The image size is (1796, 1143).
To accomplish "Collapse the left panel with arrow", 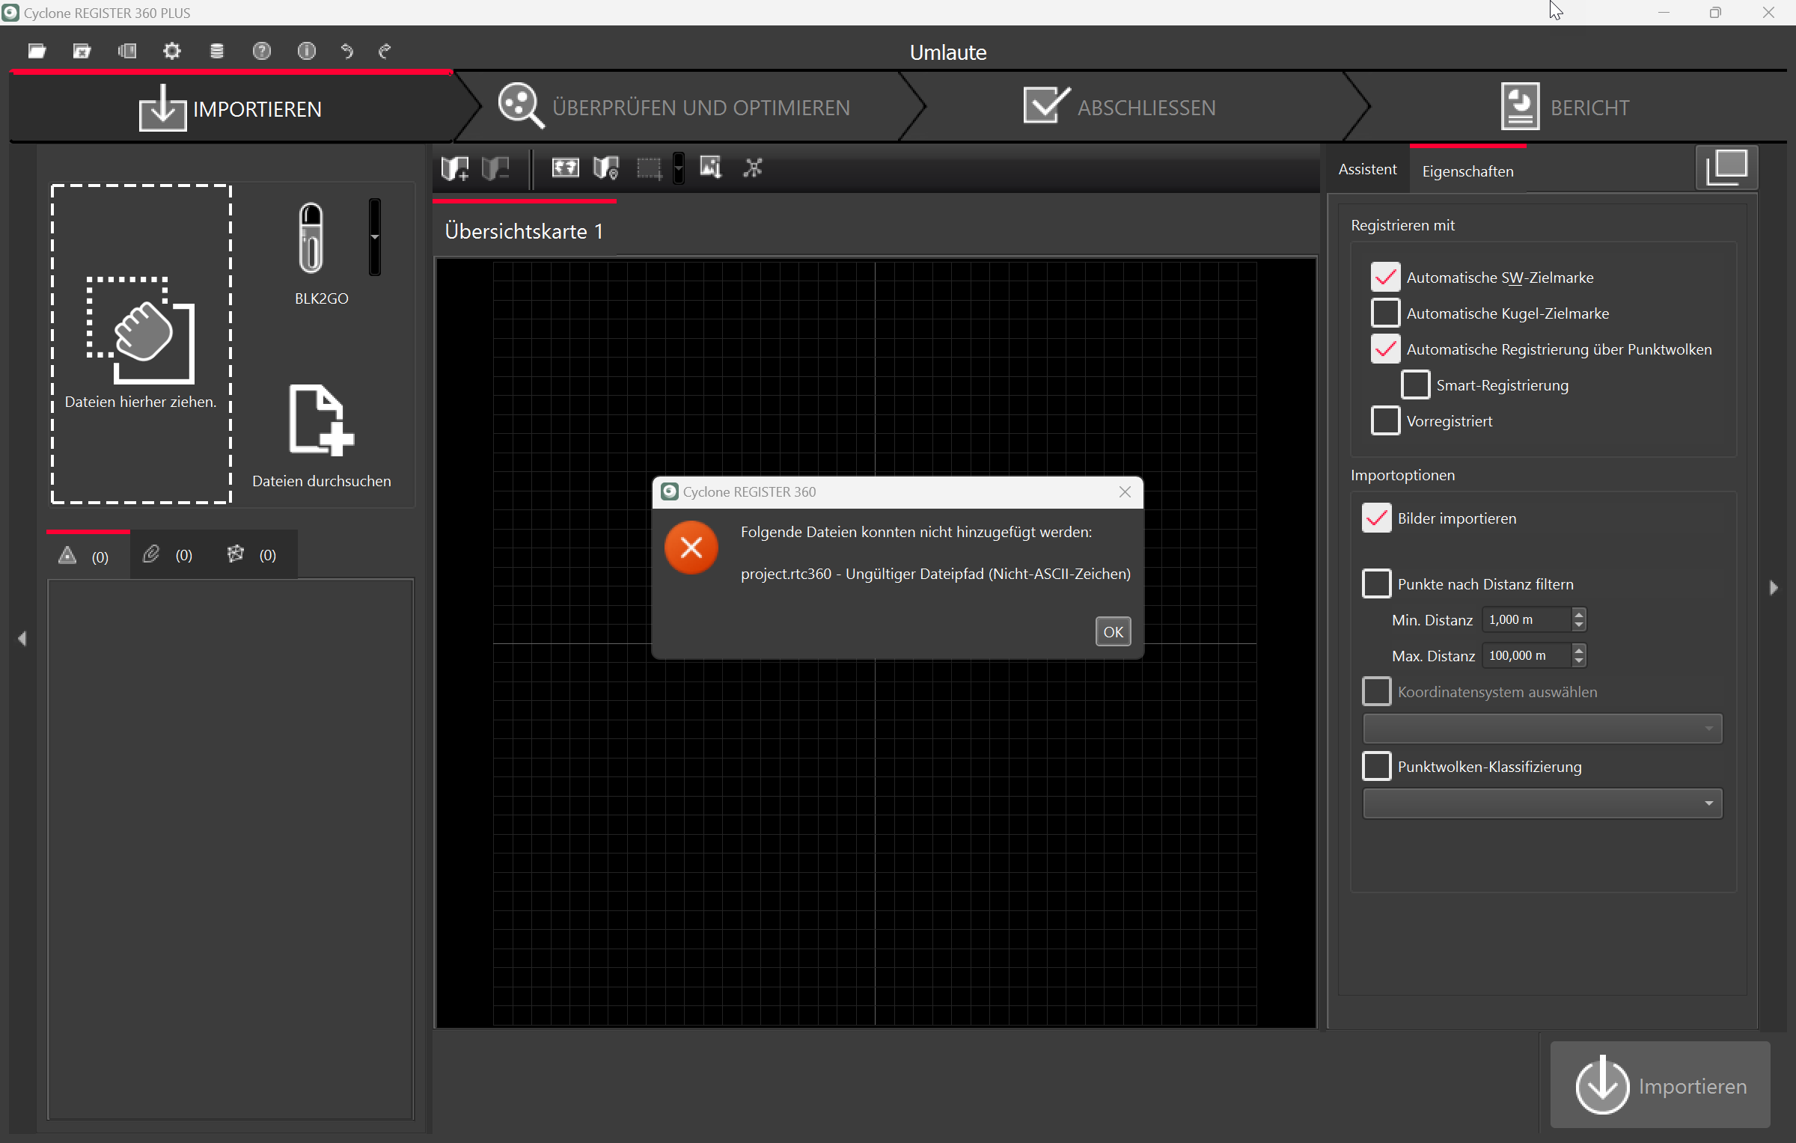I will pos(22,639).
